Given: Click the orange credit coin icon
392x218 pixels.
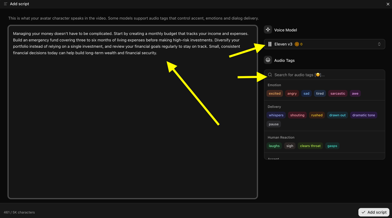Looking at the screenshot, I should click(x=297, y=44).
